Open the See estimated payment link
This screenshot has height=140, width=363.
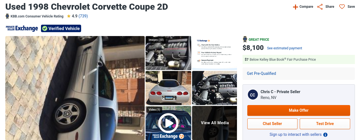click(x=285, y=48)
